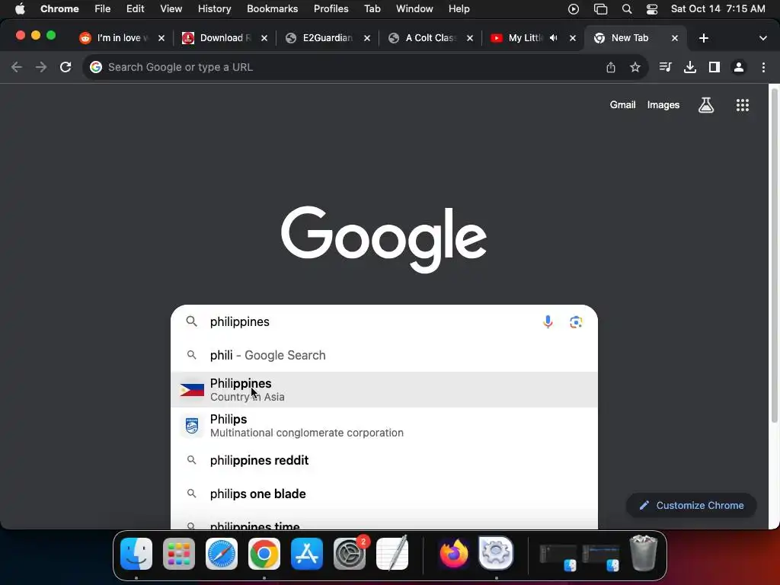This screenshot has width=780, height=585.
Task: Close the E2Guardian tab
Action: (x=367, y=38)
